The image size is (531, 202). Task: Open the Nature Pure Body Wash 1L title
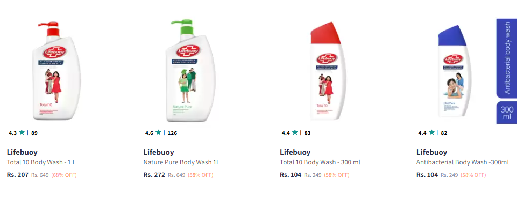[x=181, y=162]
